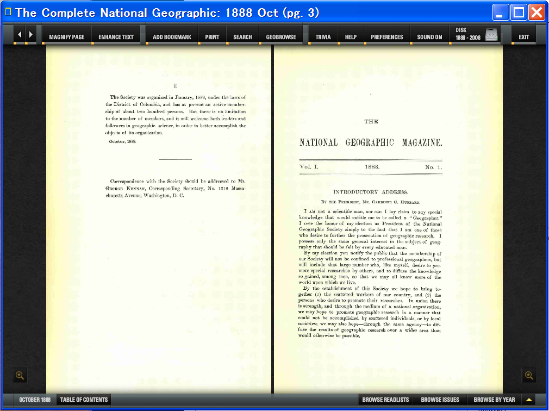Screen dimensions: 549x411
Task: Launch GeoBrowse from the toolbar
Action: [x=281, y=37]
